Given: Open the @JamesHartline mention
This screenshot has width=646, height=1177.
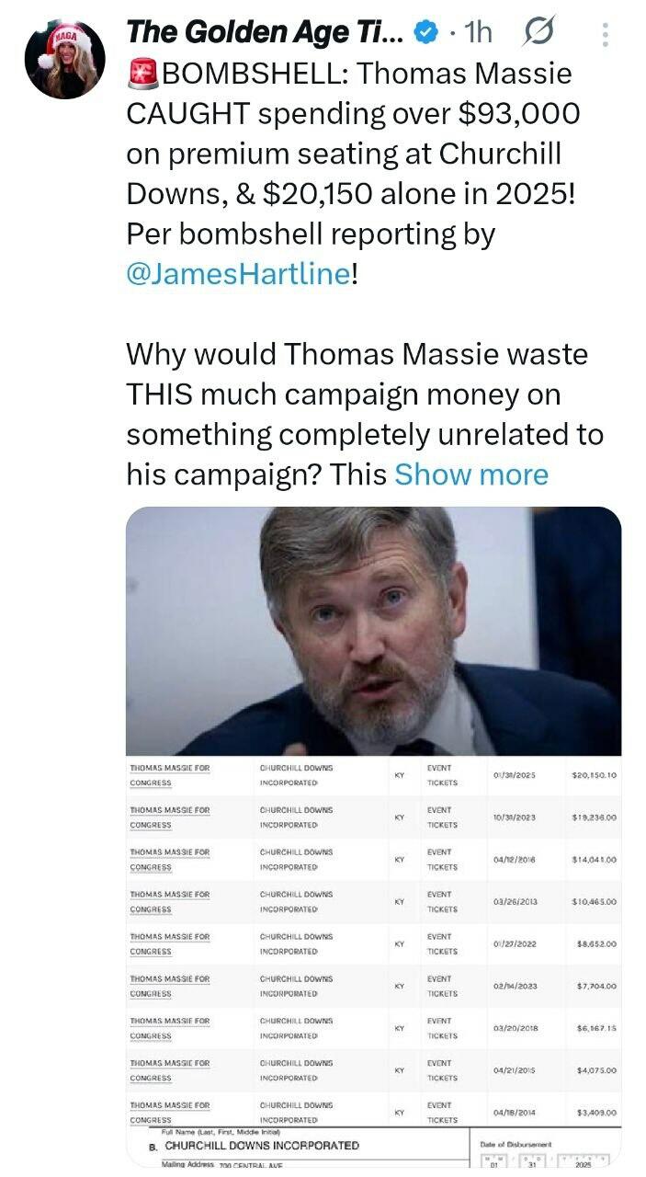Looking at the screenshot, I should coord(237,275).
